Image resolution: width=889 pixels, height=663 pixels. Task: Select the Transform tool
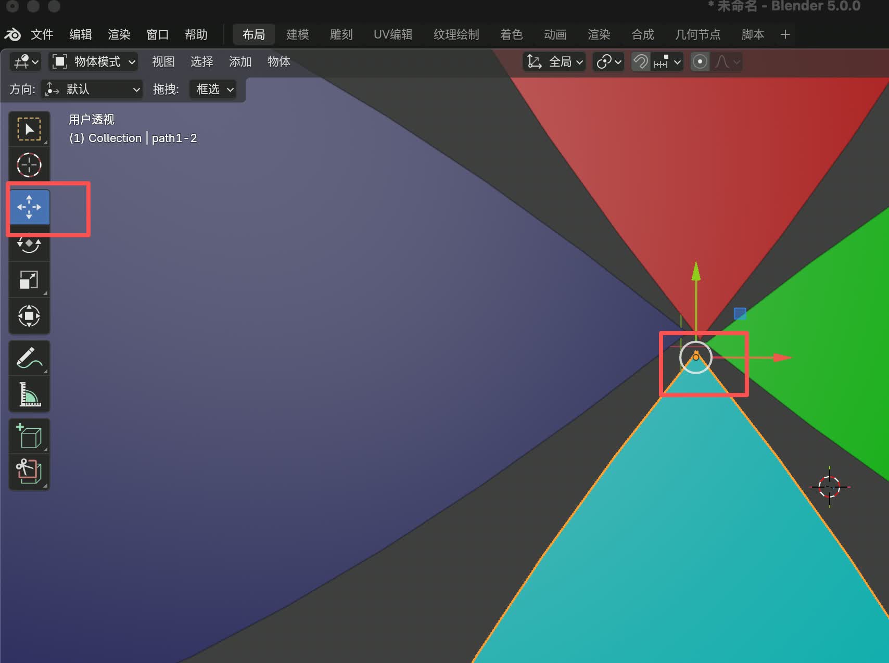pos(29,316)
